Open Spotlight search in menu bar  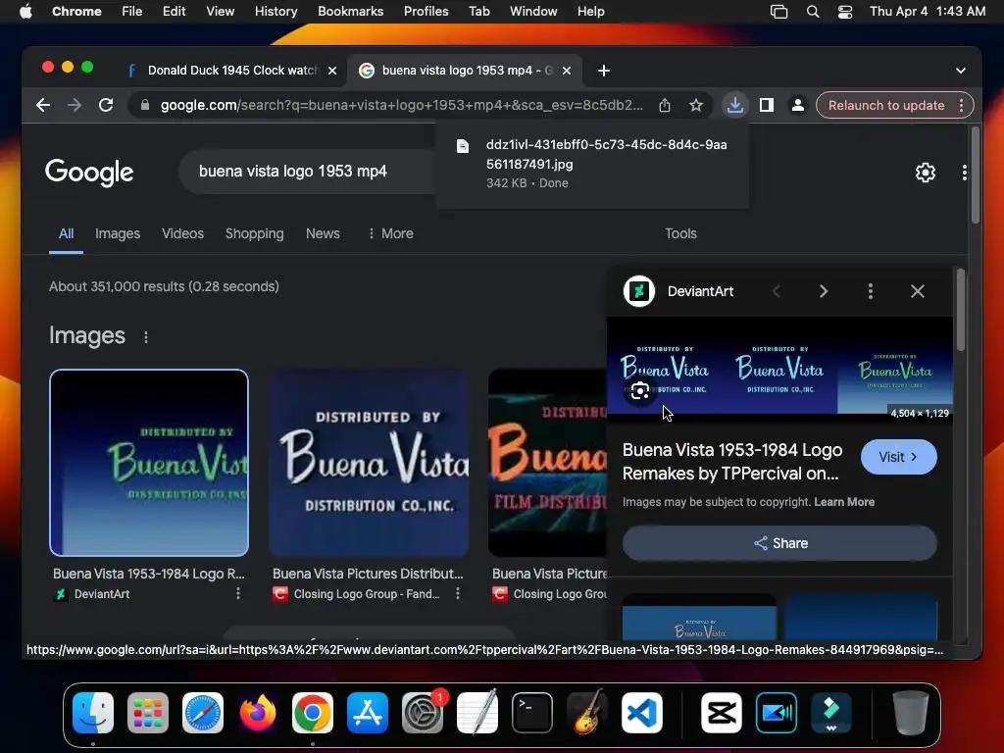click(813, 12)
